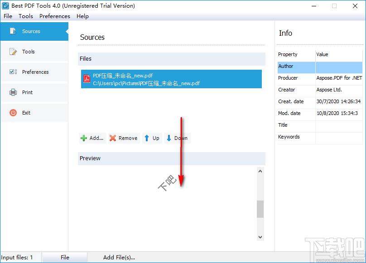Click the Input files: 1 status text
The width and height of the screenshot is (366, 263).
17,258
